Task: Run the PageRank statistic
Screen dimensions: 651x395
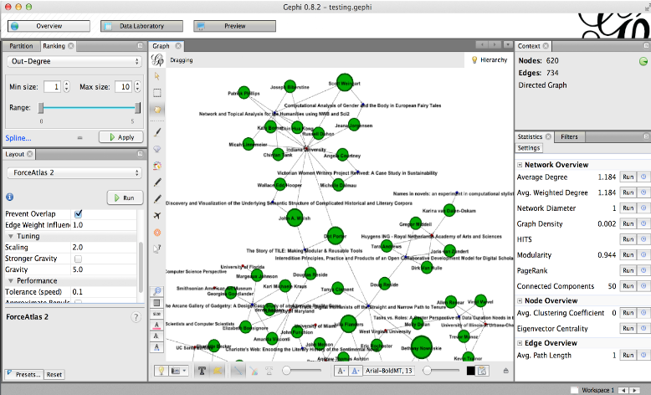Action: point(628,270)
